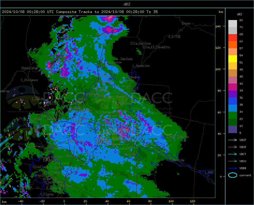Select the light blue 30–35 dBZ swatch
Image resolution: width=254 pixels, height=205 pixels.
pos(233,108)
